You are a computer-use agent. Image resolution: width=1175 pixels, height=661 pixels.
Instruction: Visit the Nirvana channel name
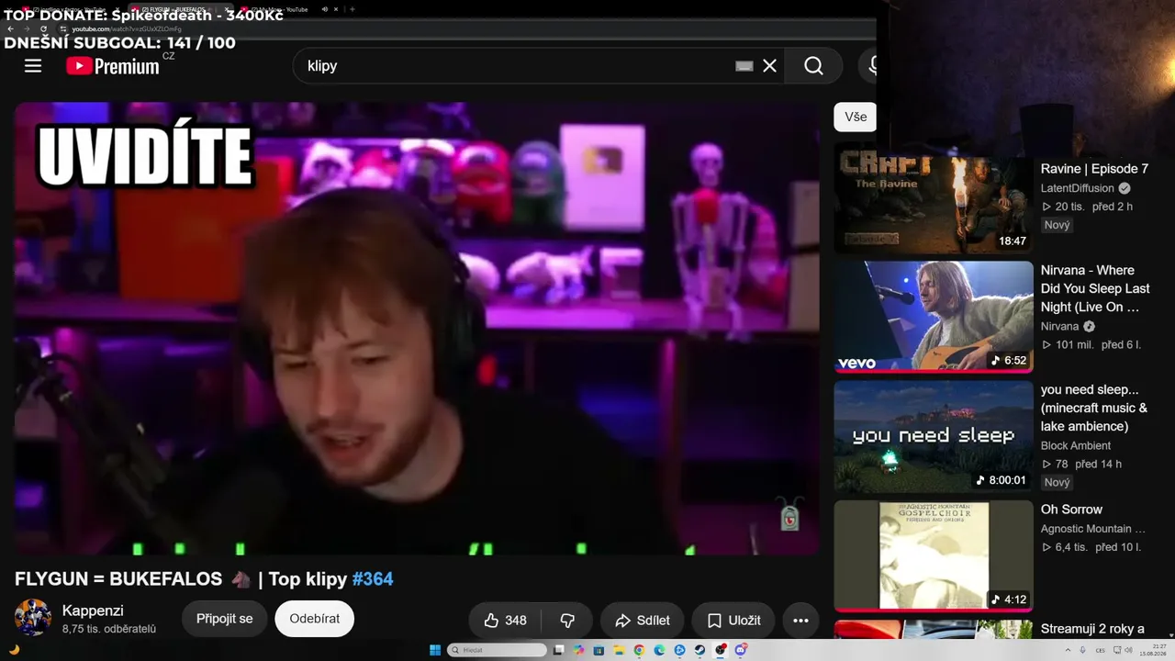pyautogui.click(x=1060, y=326)
